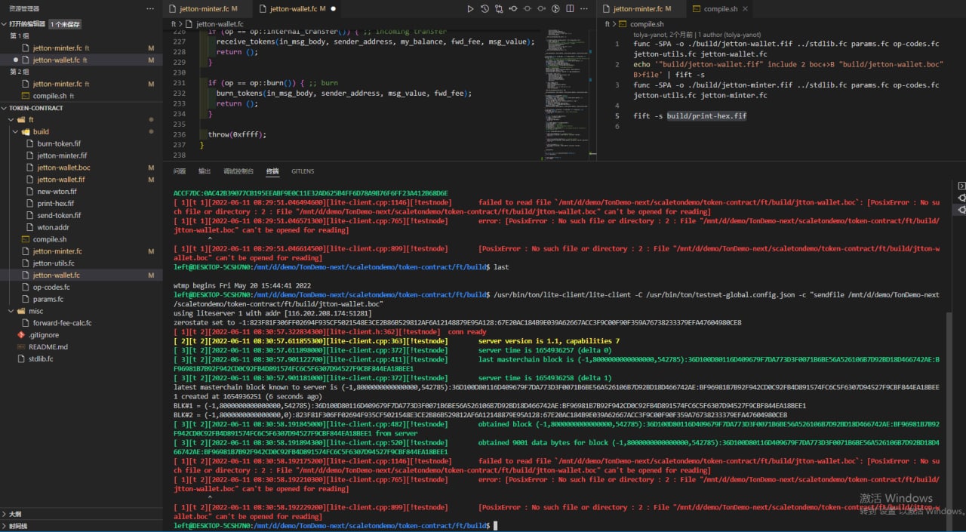Open op-codes.fc in the explorer tree
This screenshot has width=966, height=532.
82,287
